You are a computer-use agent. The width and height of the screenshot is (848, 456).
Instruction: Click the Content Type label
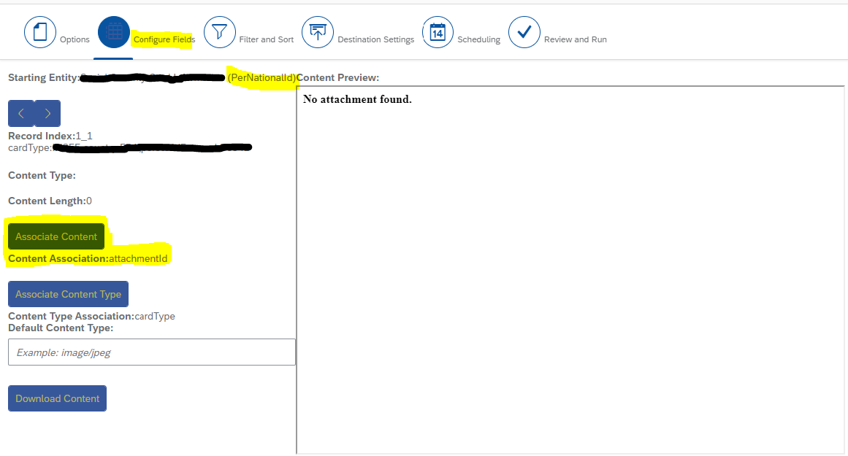tap(42, 176)
